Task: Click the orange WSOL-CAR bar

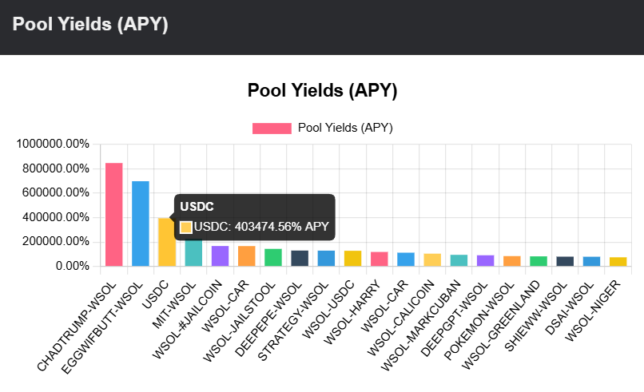Action: (246, 255)
